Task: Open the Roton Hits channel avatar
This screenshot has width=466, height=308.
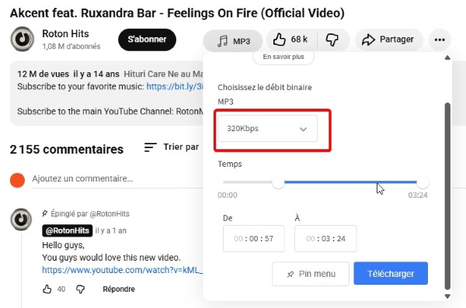Action: point(23,39)
